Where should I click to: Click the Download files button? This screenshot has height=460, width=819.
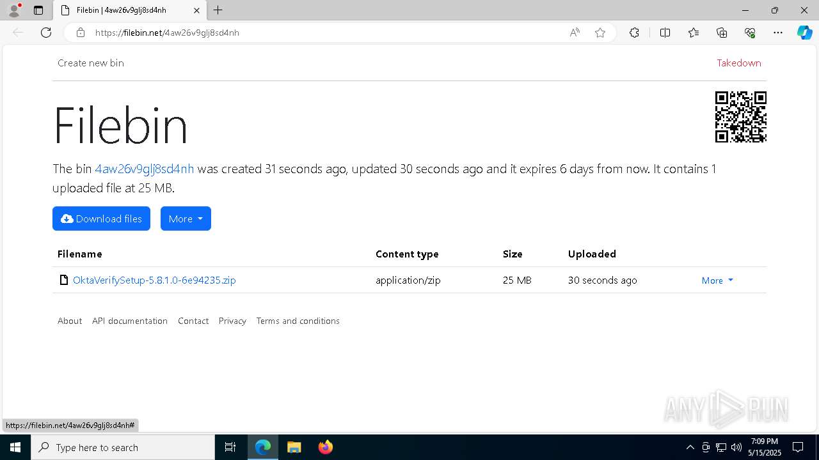pyautogui.click(x=101, y=218)
